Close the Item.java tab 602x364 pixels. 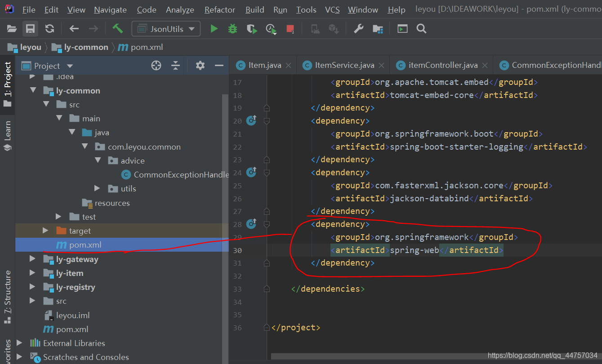pyautogui.click(x=289, y=66)
